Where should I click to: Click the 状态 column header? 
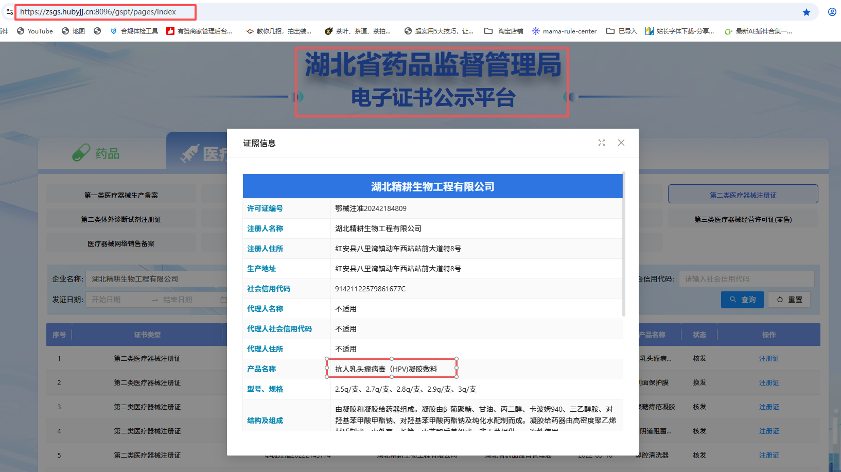[699, 335]
